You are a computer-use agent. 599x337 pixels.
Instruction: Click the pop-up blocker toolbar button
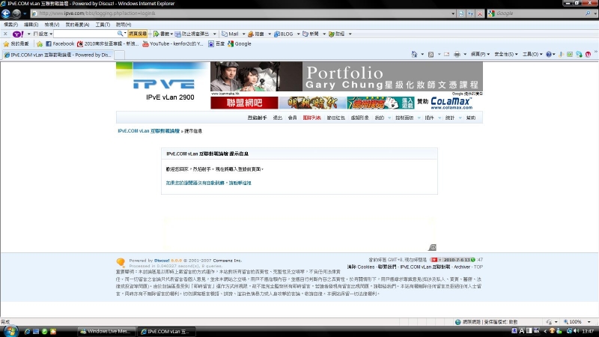coord(192,34)
